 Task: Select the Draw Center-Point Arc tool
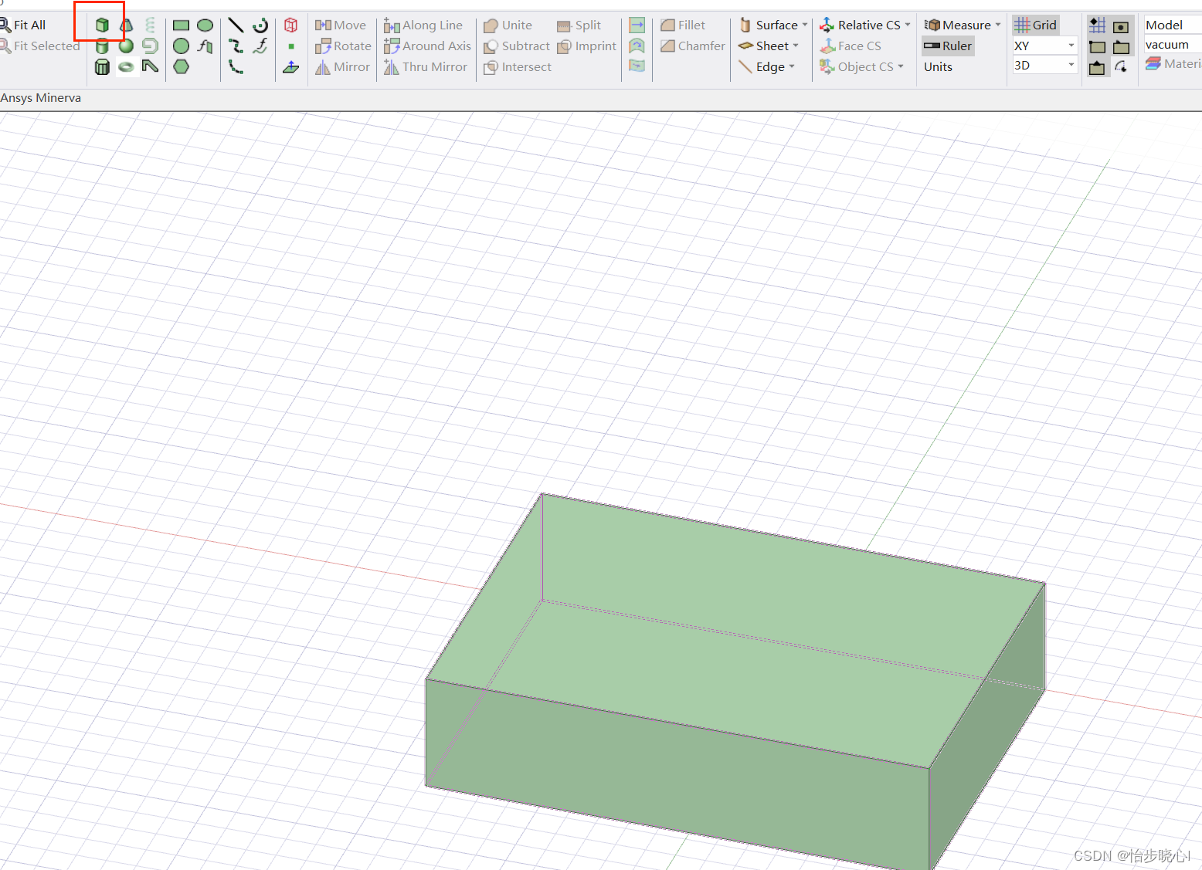pyautogui.click(x=260, y=25)
